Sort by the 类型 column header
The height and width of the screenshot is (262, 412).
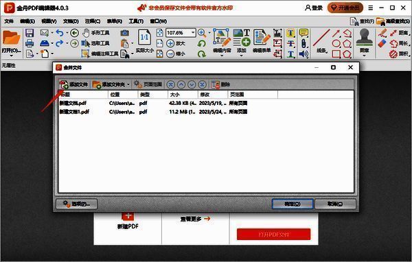[x=152, y=95]
